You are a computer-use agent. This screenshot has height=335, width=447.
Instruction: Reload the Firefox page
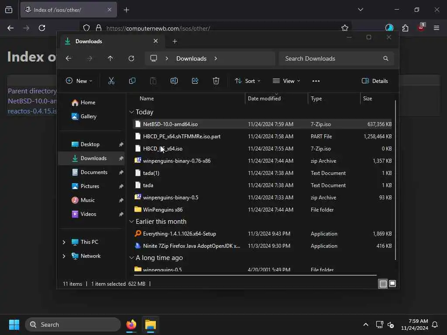(42, 28)
